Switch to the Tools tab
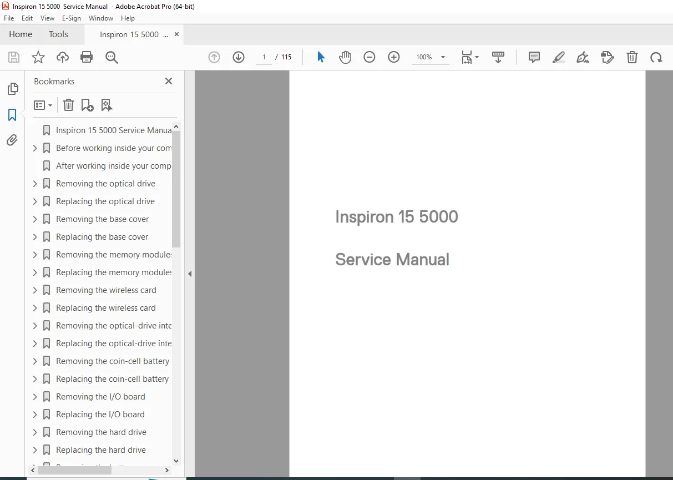This screenshot has height=480, width=673. point(58,34)
